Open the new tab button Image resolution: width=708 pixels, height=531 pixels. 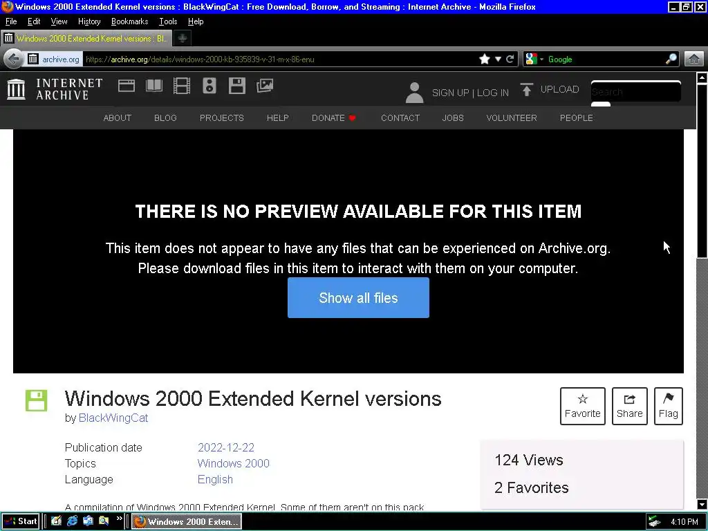(183, 39)
